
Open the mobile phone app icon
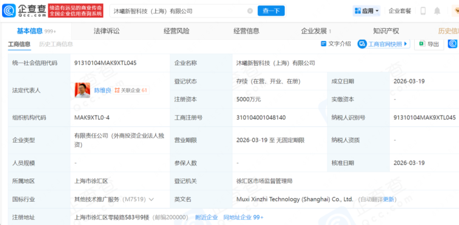(423, 11)
